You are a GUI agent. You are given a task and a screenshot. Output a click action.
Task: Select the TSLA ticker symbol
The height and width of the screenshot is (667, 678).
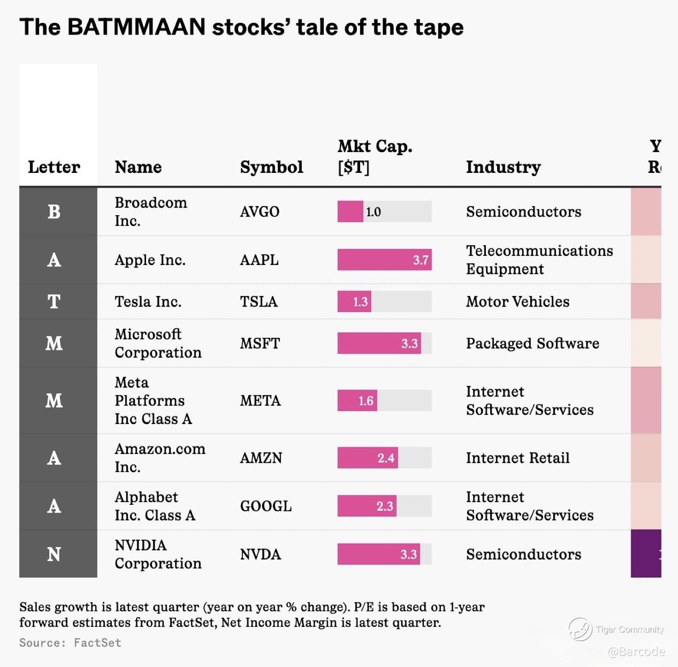[258, 301]
